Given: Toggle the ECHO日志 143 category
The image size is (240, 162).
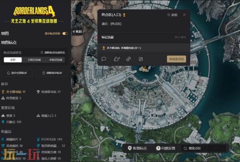Looking at the screenshot, I should [49, 139].
